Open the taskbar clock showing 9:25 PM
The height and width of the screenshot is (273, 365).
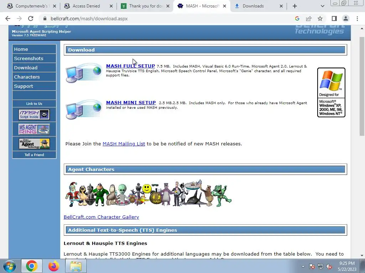tap(347, 266)
